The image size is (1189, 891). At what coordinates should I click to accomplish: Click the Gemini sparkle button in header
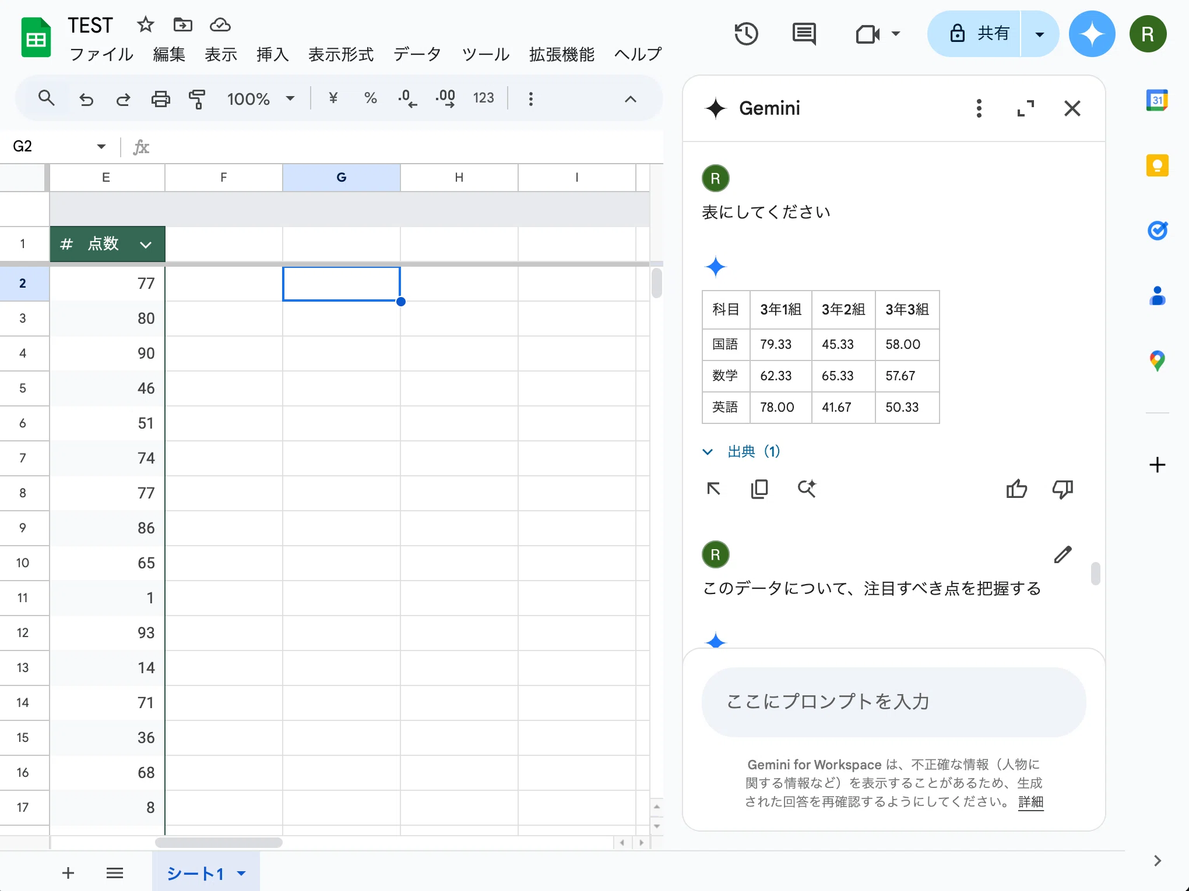point(1092,34)
